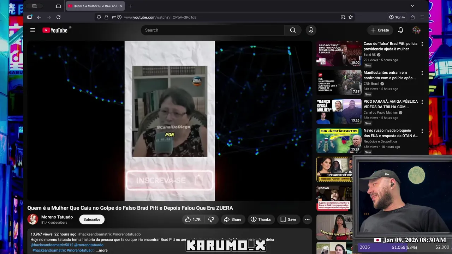
Task: Open the Navio russo invade bloqueio title
Action: click(391, 133)
